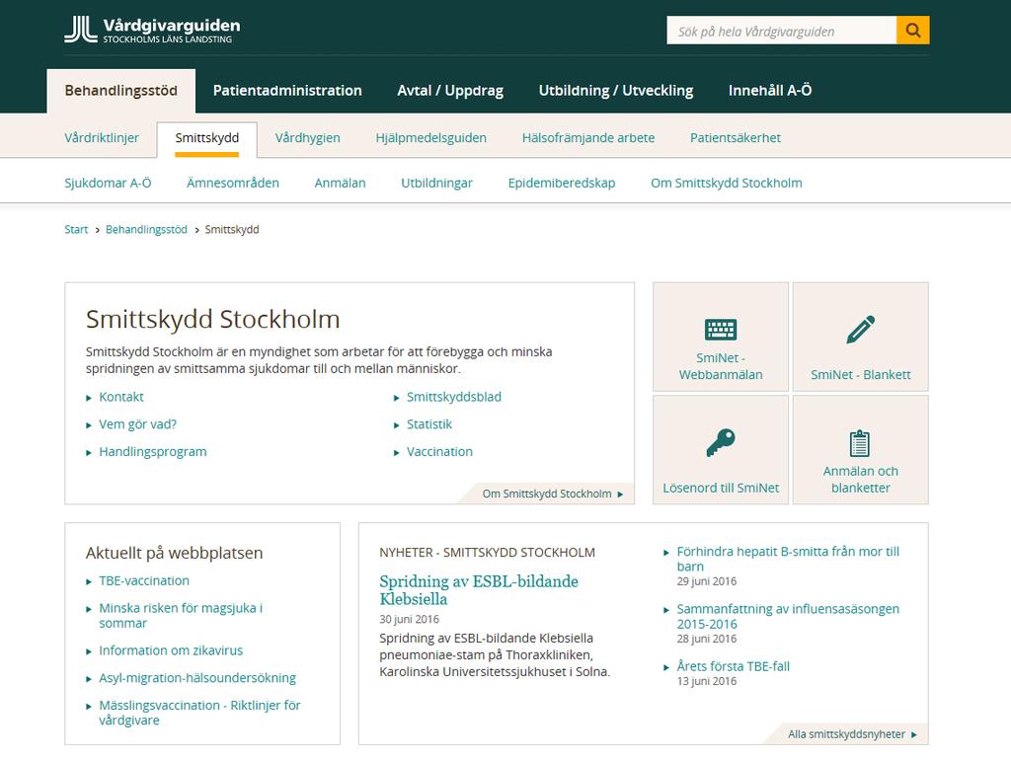The height and width of the screenshot is (761, 1011).
Task: Open the Anmälan och blanketter link text
Action: pos(860,480)
